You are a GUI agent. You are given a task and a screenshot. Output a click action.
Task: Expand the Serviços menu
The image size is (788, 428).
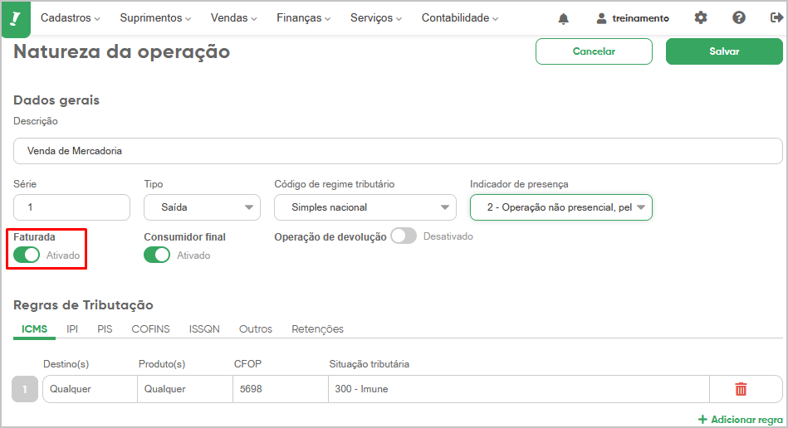pyautogui.click(x=376, y=18)
